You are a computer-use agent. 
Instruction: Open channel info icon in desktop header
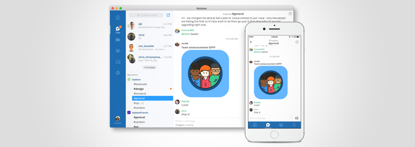click(290, 14)
